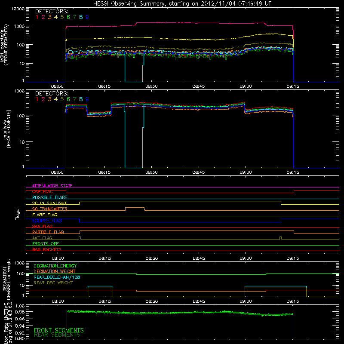Select detector 8 in front segments legend
The height and width of the screenshot is (344, 344).
pos(81,17)
